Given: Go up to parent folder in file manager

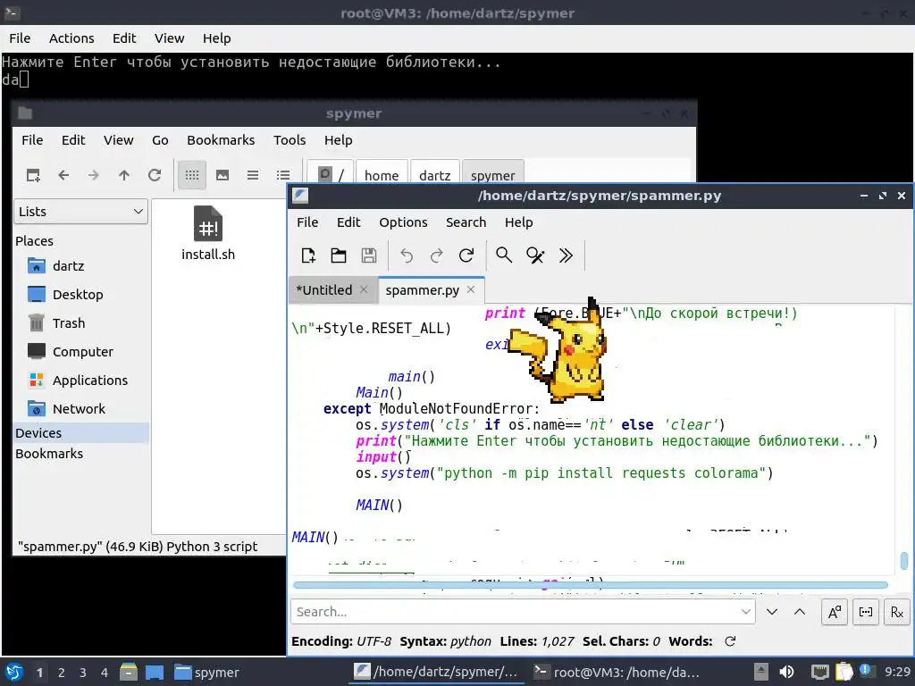Looking at the screenshot, I should coord(123,175).
